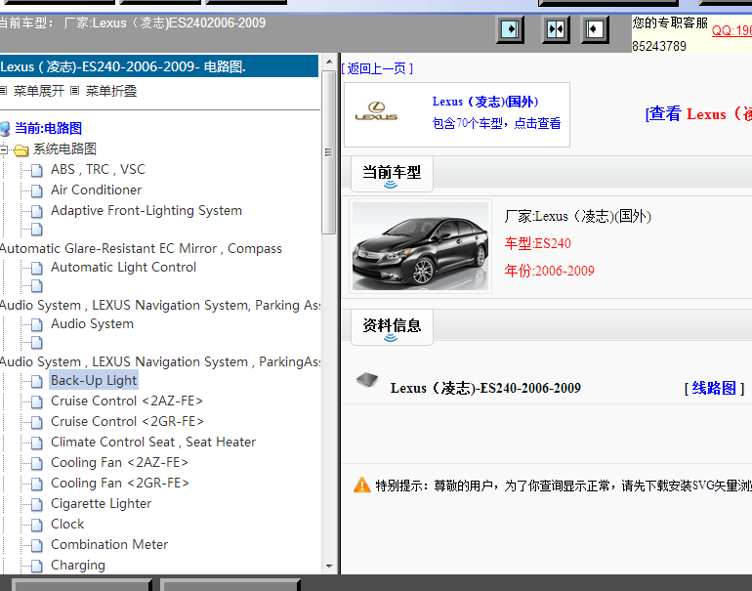
Task: Open Audio System, LEXUS Navigation System, Parking entry
Action: pyautogui.click(x=160, y=305)
